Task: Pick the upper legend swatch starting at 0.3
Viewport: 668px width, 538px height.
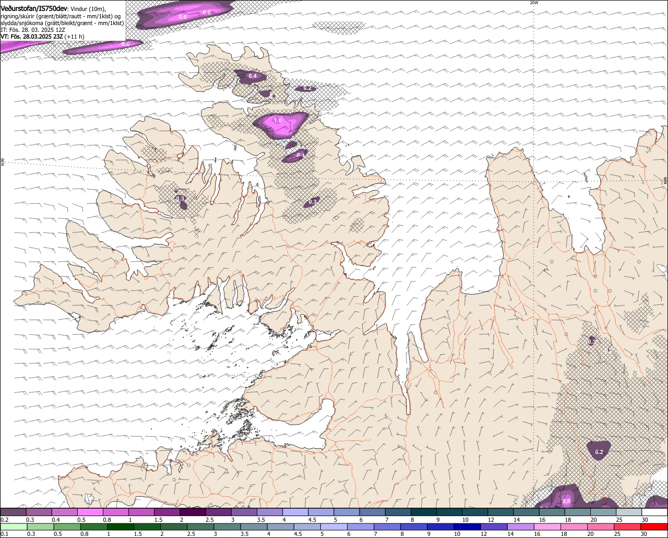Action: 39,512
